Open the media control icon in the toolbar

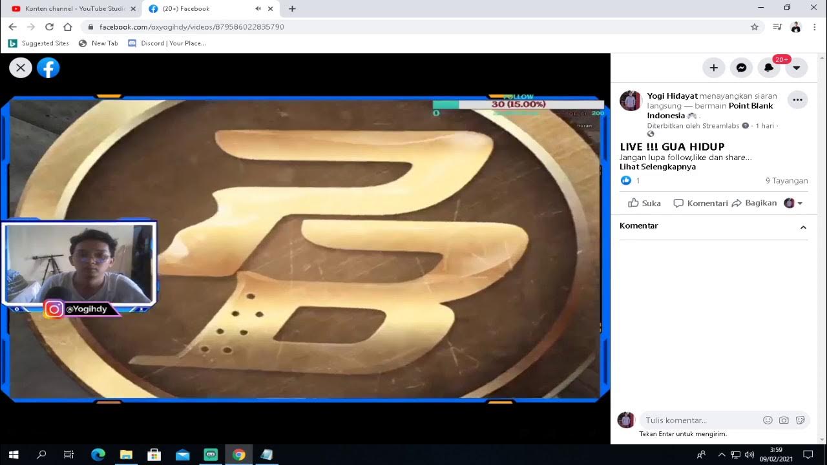click(777, 27)
